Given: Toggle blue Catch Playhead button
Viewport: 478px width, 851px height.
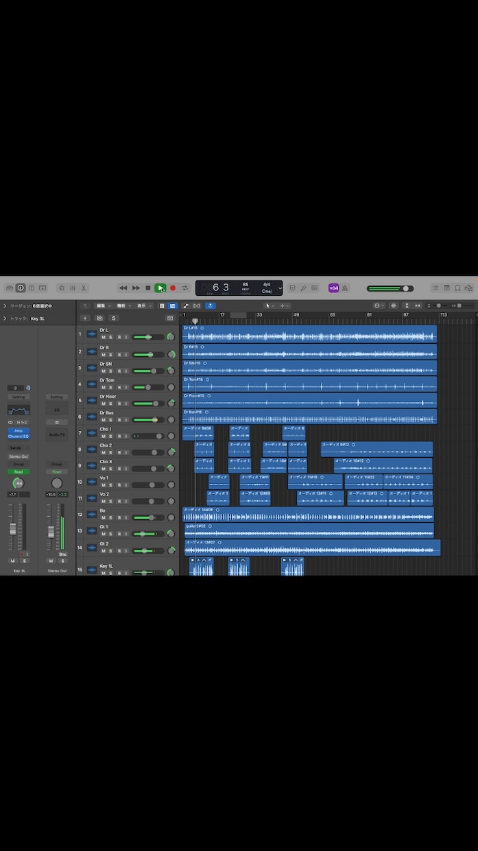Looking at the screenshot, I should tap(211, 305).
